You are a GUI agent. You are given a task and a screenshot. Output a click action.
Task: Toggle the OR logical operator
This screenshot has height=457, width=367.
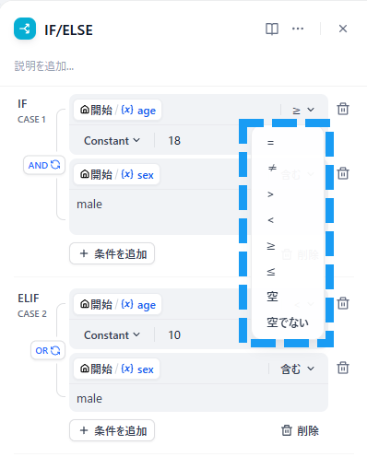coord(48,350)
